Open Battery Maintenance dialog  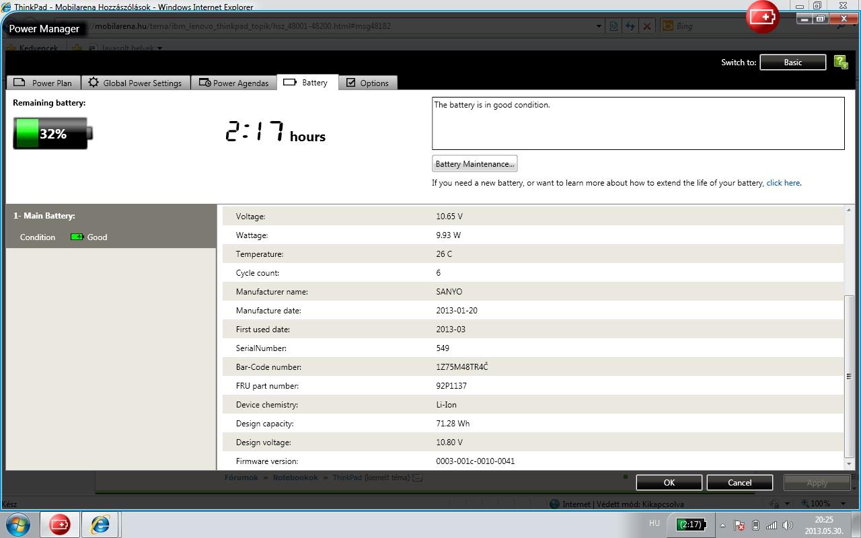coord(475,163)
